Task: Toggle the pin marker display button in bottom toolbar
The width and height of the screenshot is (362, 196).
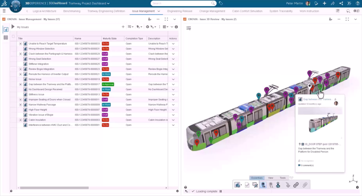Action: [x=263, y=185]
